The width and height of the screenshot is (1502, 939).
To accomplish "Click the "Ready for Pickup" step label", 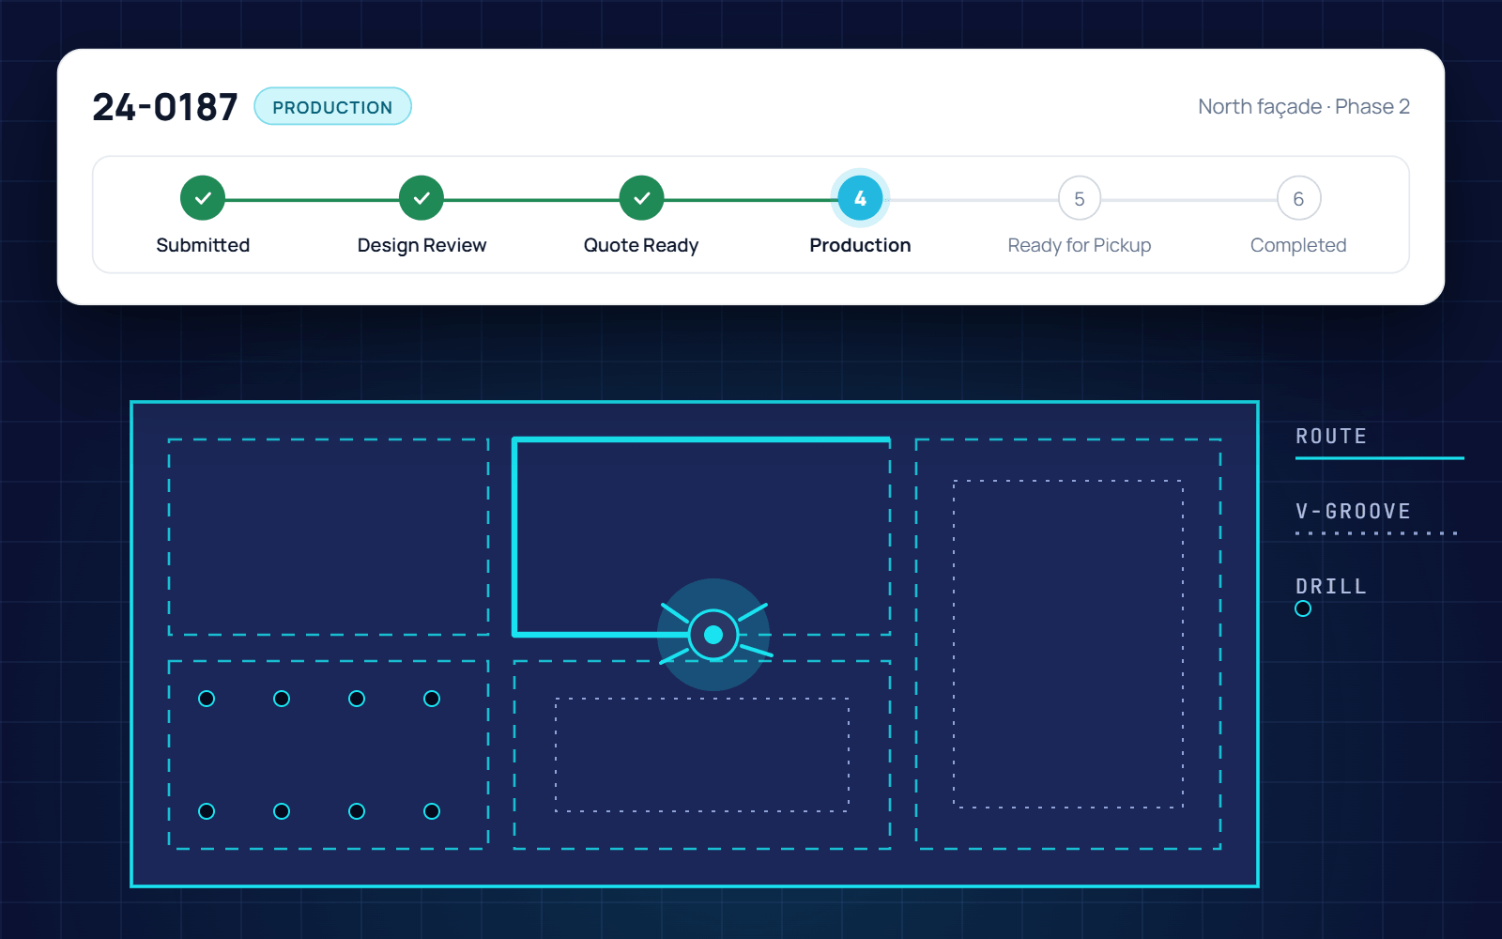I will (1080, 245).
